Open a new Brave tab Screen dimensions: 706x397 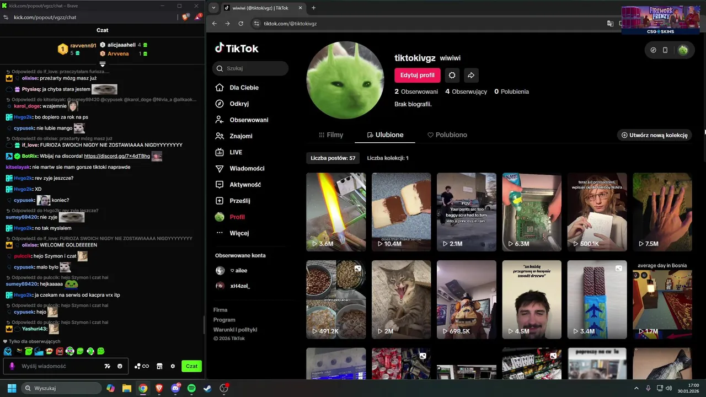click(x=313, y=8)
